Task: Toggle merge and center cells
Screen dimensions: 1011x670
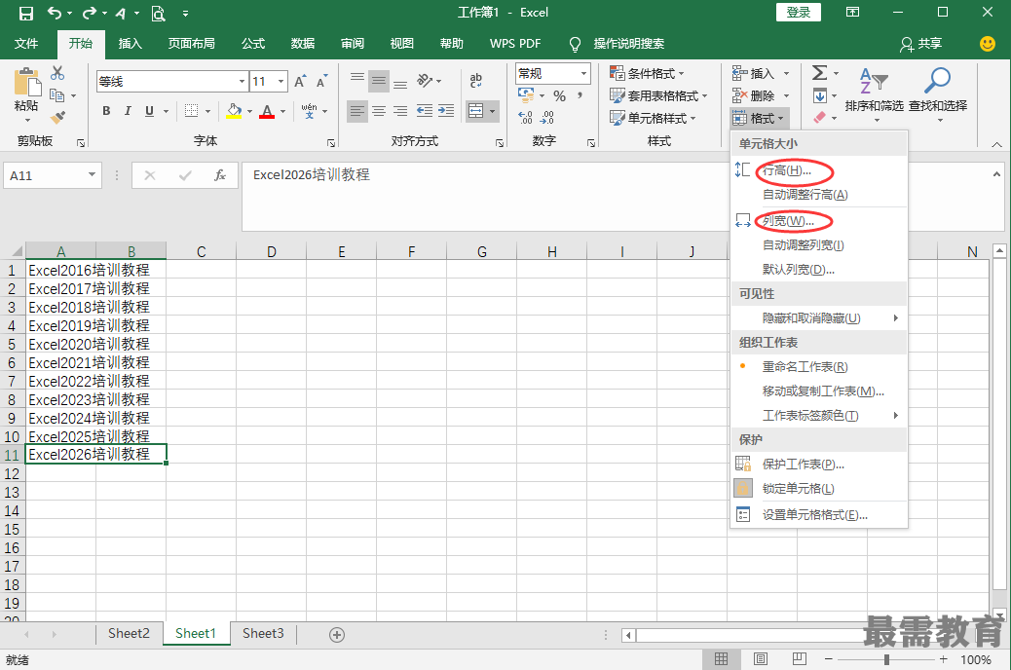Action: (x=476, y=111)
